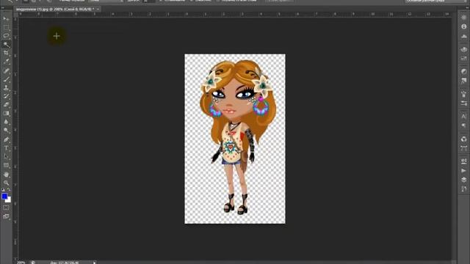
Task: Select the Clone Stamp tool
Action: pos(6,88)
